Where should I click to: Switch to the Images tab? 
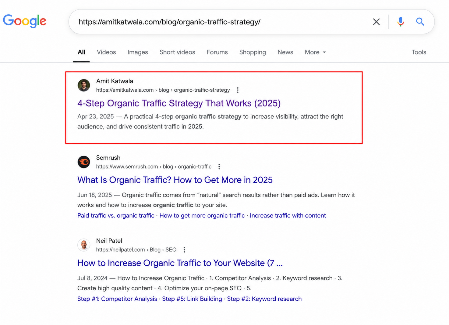click(x=138, y=52)
